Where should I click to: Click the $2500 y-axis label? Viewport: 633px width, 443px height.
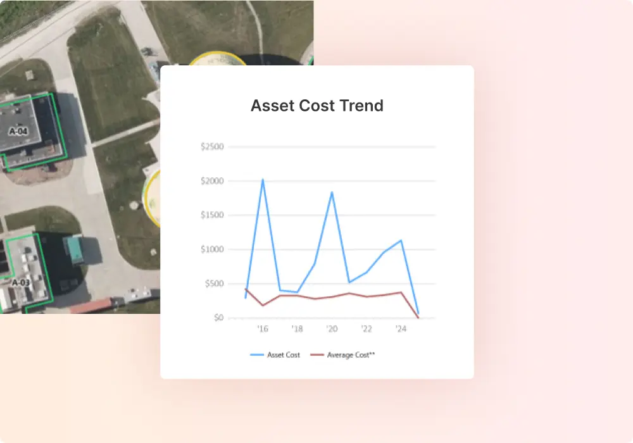[212, 147]
